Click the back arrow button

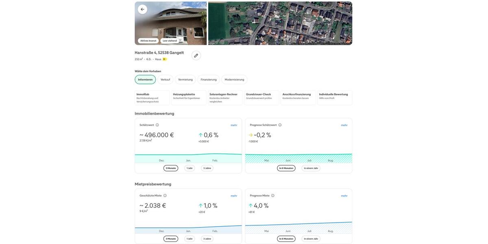(142, 9)
